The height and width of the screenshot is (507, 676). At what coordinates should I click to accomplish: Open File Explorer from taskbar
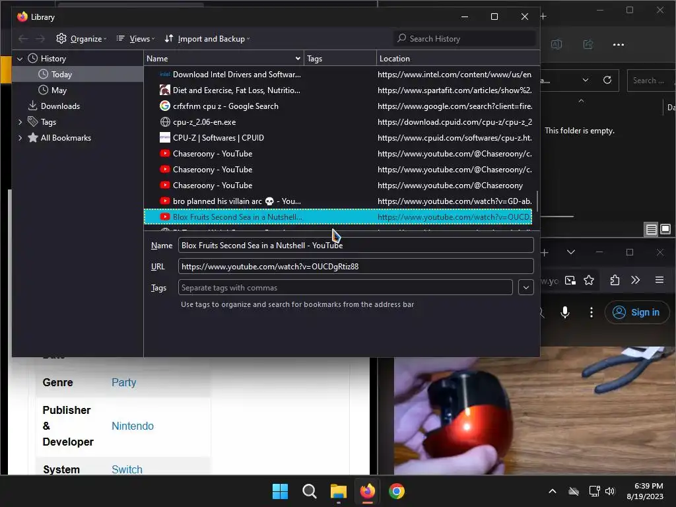tap(339, 491)
